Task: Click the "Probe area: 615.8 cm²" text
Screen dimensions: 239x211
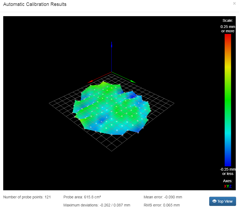Action: click(82, 197)
